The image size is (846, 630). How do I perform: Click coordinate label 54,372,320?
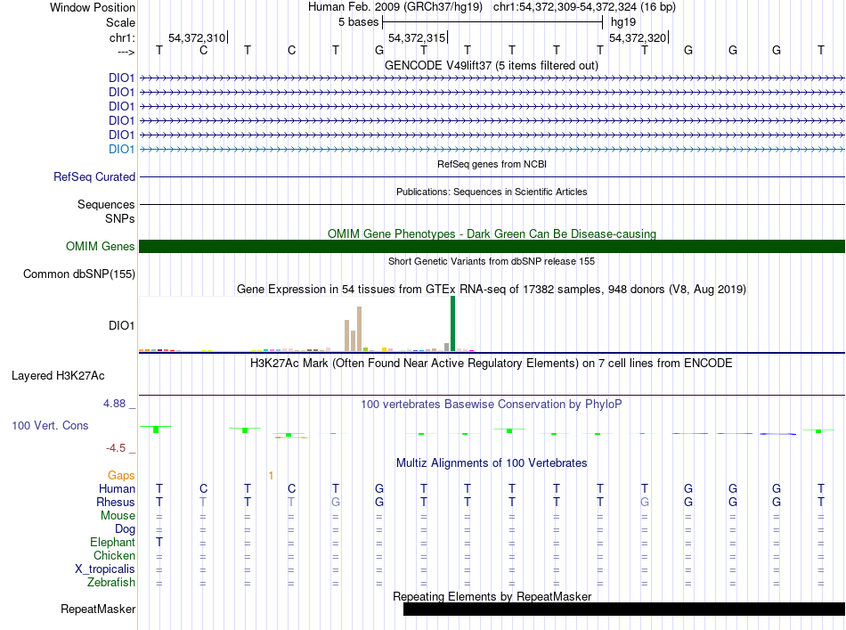pyautogui.click(x=638, y=37)
